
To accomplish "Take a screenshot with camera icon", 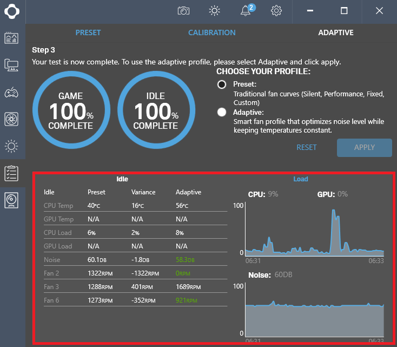I will coord(183,11).
